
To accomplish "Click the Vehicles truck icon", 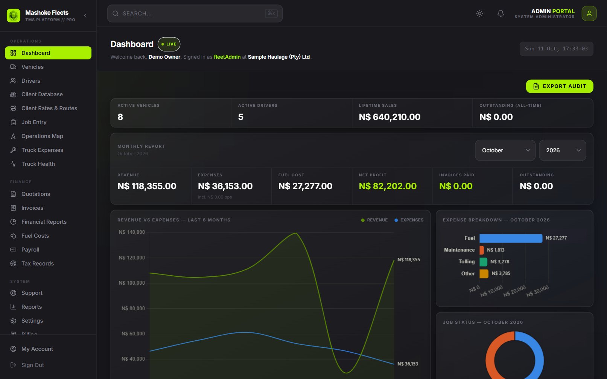I will point(13,67).
